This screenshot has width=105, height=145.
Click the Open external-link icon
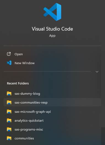point(9,54)
